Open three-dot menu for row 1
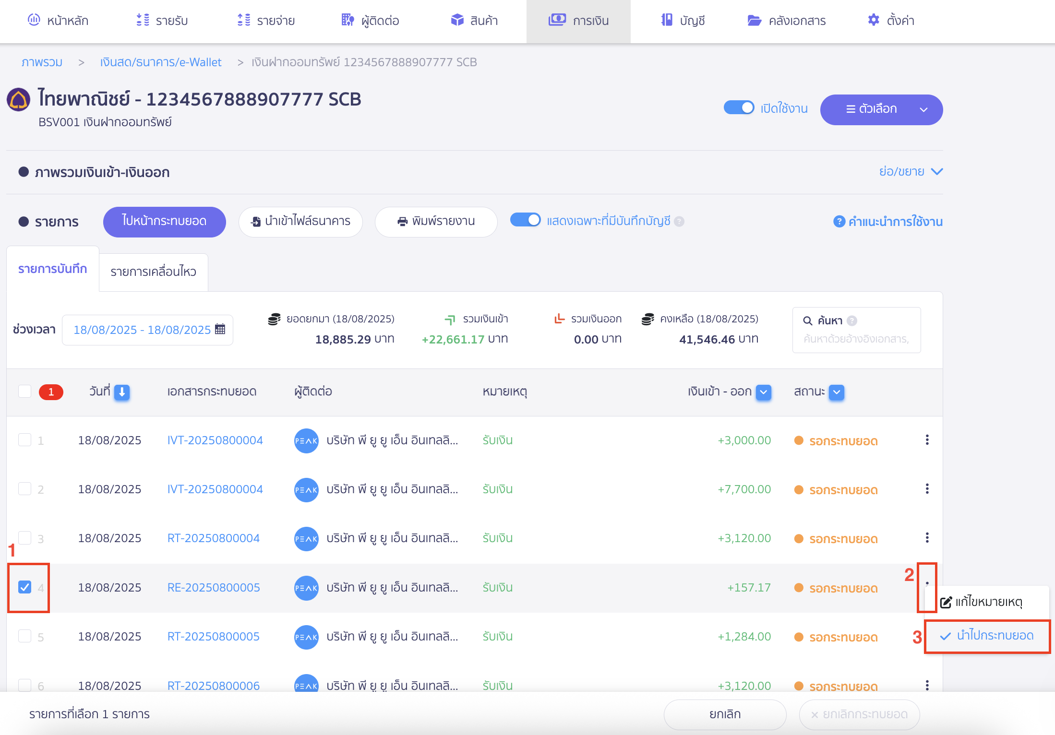The height and width of the screenshot is (735, 1055). point(927,440)
